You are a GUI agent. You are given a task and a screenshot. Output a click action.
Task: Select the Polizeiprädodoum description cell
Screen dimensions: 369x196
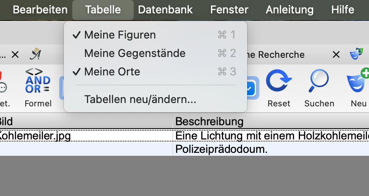point(271,149)
